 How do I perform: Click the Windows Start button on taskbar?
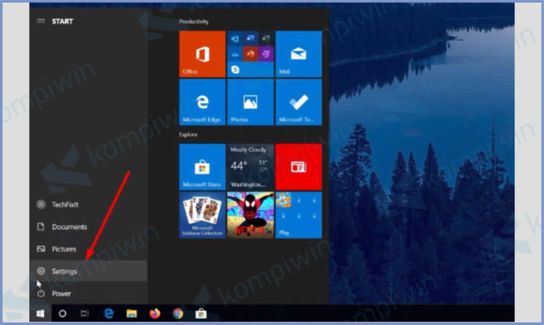[40, 313]
